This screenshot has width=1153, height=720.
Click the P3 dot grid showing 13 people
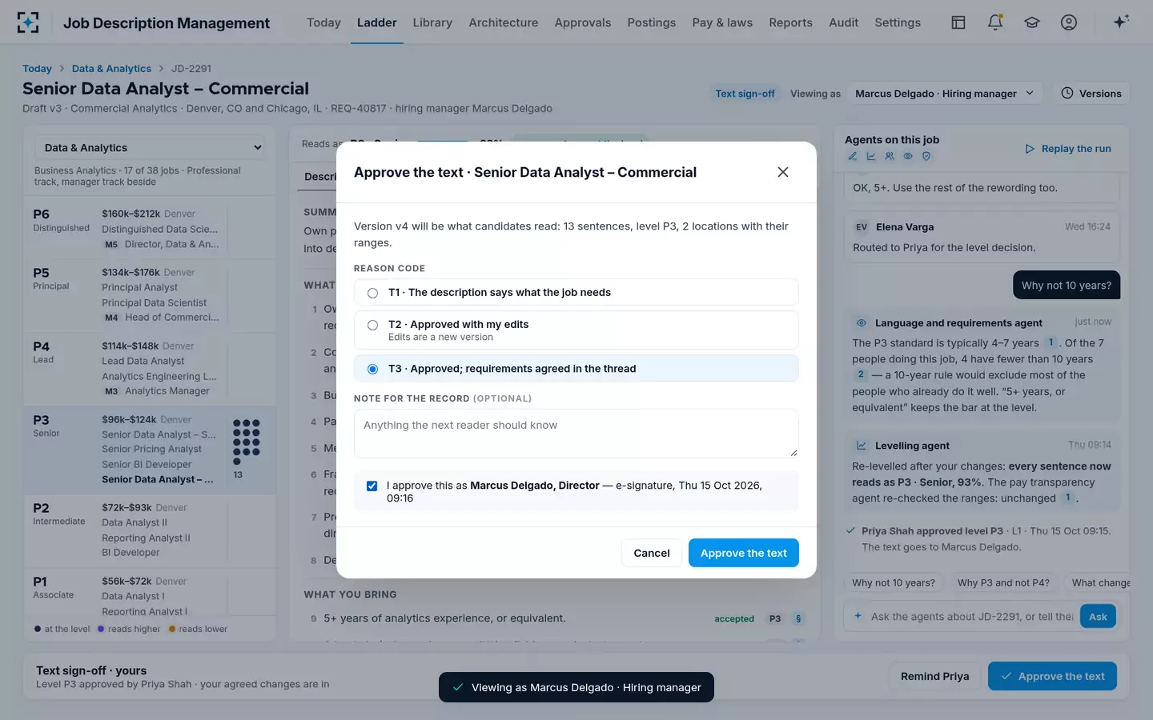(247, 442)
